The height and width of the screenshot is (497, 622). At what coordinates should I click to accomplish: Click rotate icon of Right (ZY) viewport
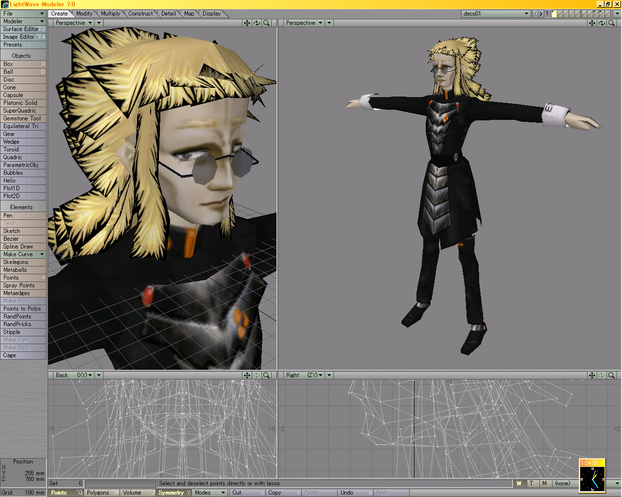pos(602,375)
